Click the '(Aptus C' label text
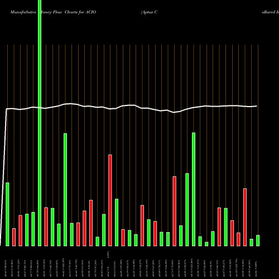Image resolution: width=279 pixels, height=279 pixels. [x=149, y=12]
